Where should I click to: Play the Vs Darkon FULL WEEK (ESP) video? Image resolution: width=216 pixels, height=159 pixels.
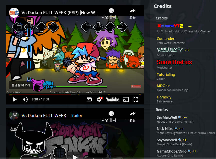[x=14, y=99]
